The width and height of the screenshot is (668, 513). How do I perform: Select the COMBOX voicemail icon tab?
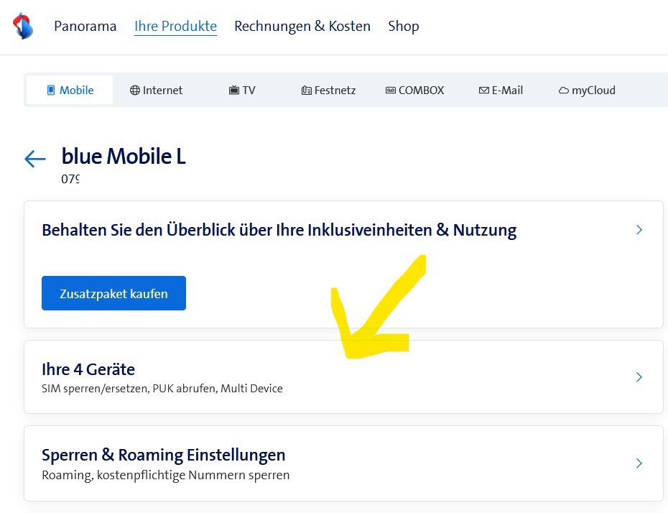[391, 91]
